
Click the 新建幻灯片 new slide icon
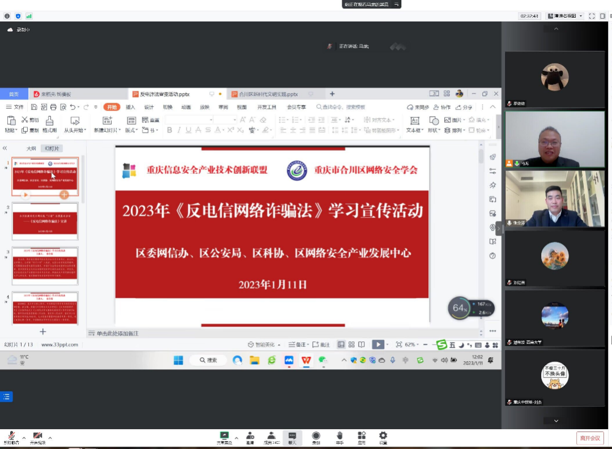(x=108, y=120)
